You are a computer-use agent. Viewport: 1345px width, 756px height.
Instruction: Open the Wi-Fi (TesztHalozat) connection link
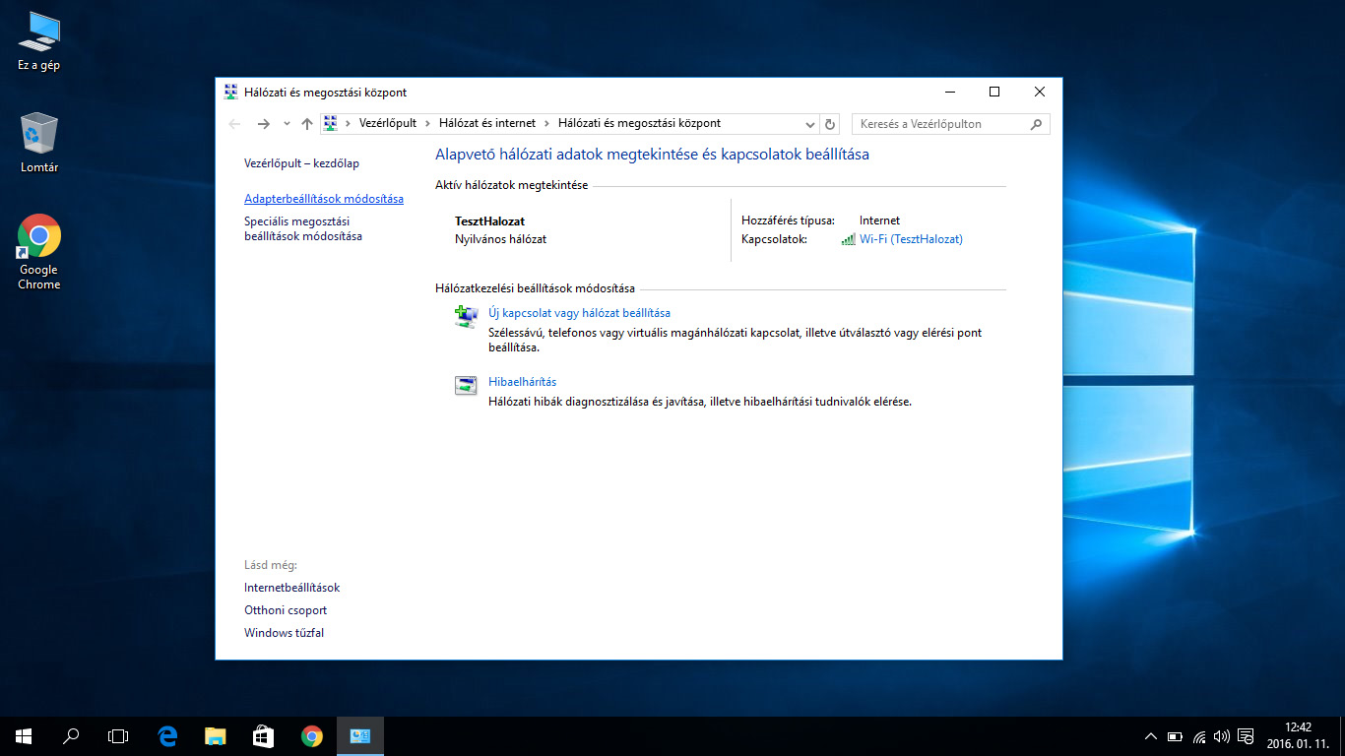(911, 239)
